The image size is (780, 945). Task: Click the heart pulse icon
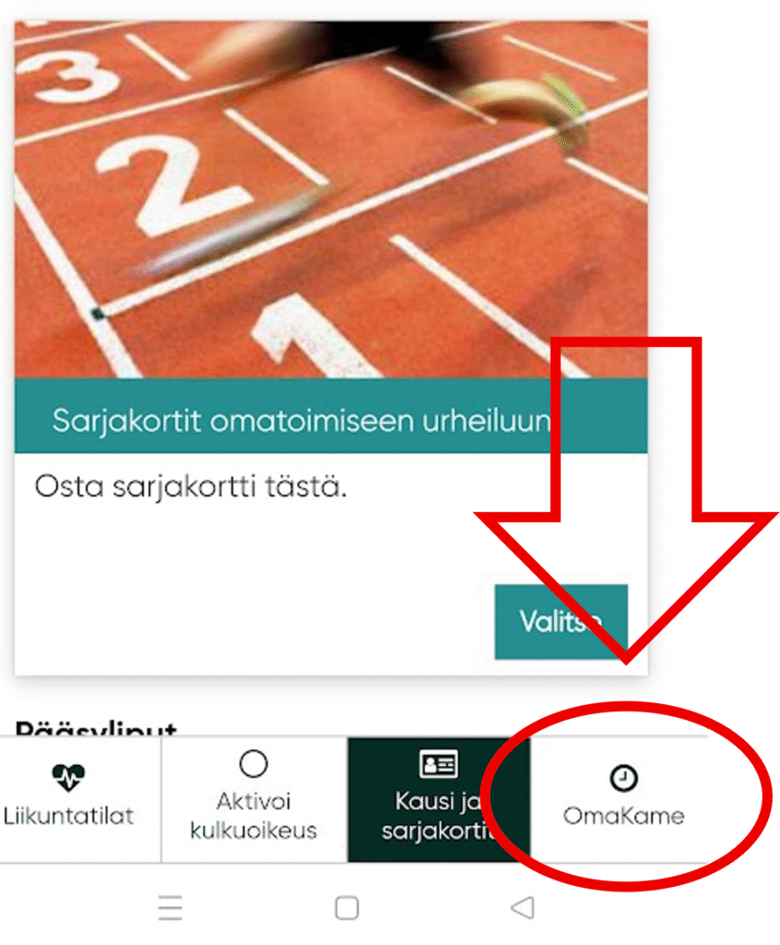68,777
